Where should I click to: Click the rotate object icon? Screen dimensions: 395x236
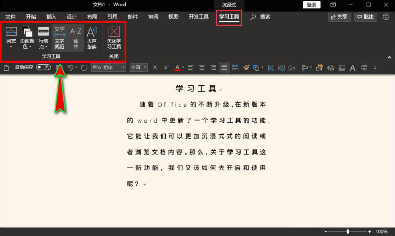(292, 68)
